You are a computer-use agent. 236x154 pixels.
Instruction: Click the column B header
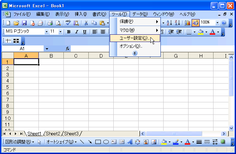pos(51,56)
